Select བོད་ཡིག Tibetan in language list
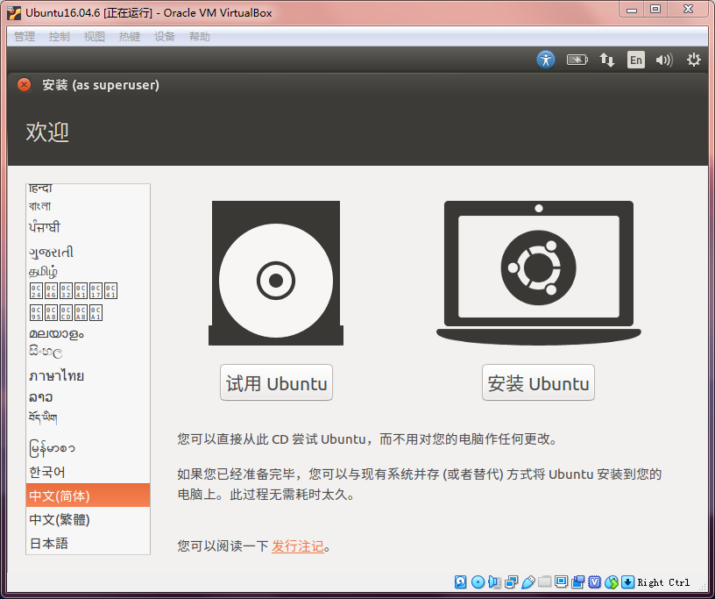This screenshot has width=715, height=599. [x=88, y=417]
